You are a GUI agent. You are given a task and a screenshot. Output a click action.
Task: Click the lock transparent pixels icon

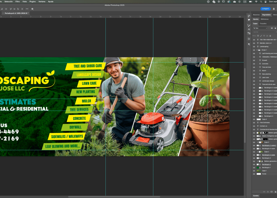pyautogui.click(x=258, y=36)
